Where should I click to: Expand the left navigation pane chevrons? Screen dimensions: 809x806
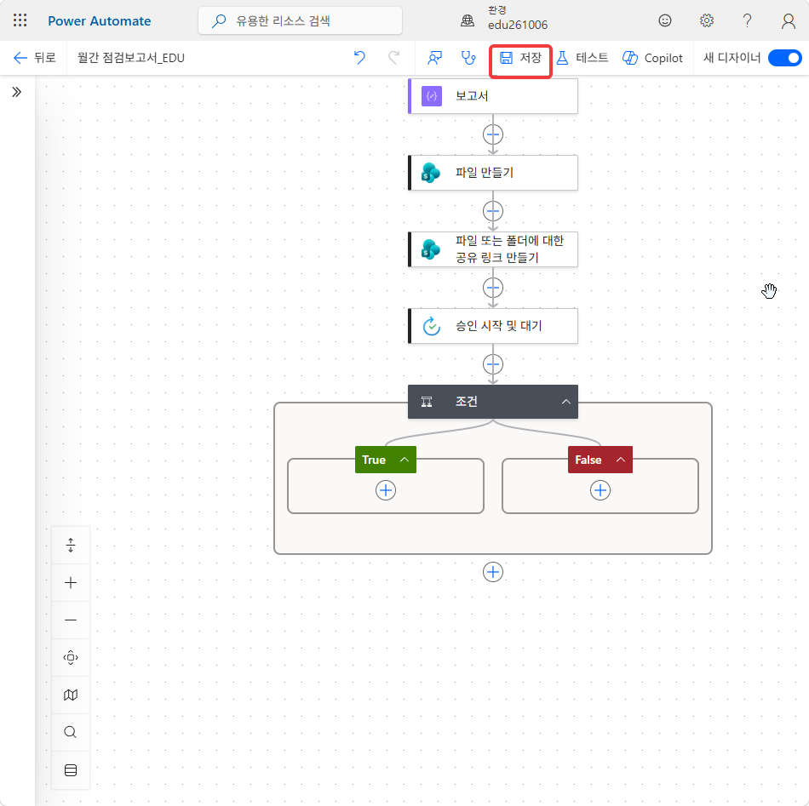click(x=17, y=92)
